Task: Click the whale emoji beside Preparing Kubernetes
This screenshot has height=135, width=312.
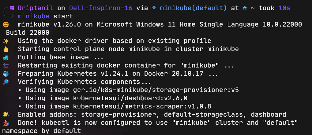Action: tap(6, 74)
